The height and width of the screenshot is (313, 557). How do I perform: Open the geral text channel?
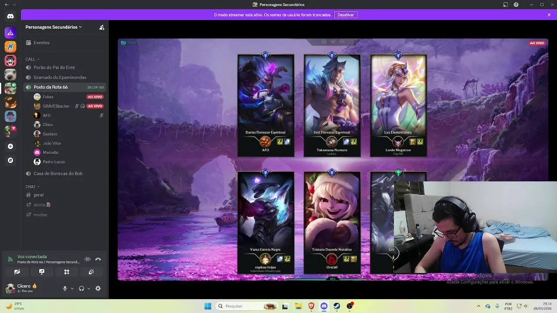click(x=65, y=195)
